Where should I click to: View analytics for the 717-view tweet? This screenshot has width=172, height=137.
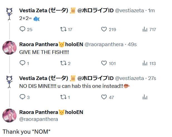145,29
